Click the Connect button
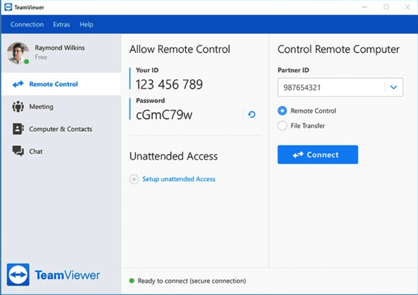Screen dimensions: 418x295 (318, 154)
